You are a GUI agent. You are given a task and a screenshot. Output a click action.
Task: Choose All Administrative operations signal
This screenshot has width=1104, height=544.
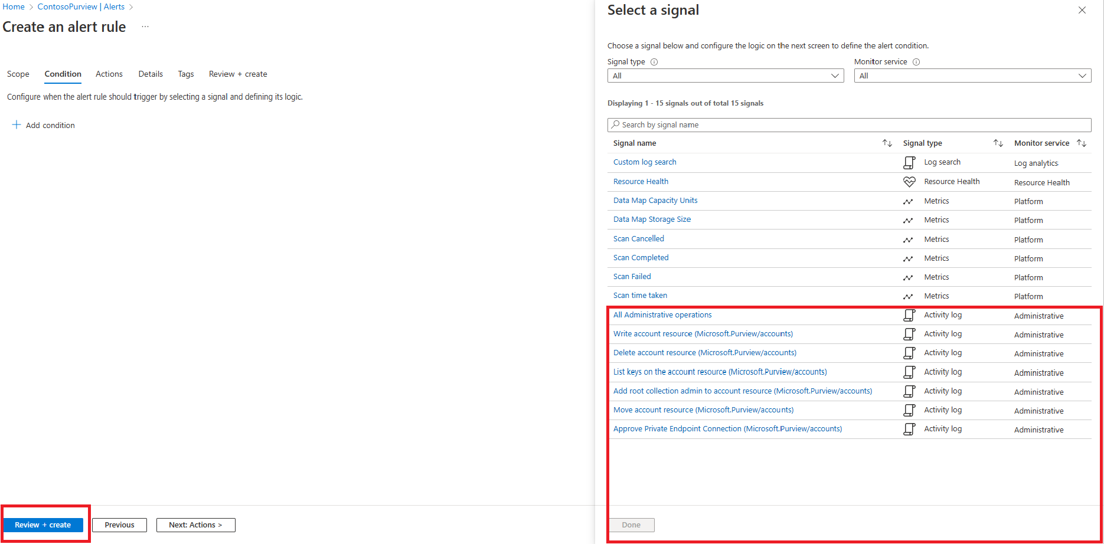662,315
